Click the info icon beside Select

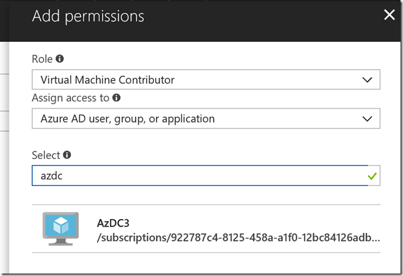[x=67, y=155]
